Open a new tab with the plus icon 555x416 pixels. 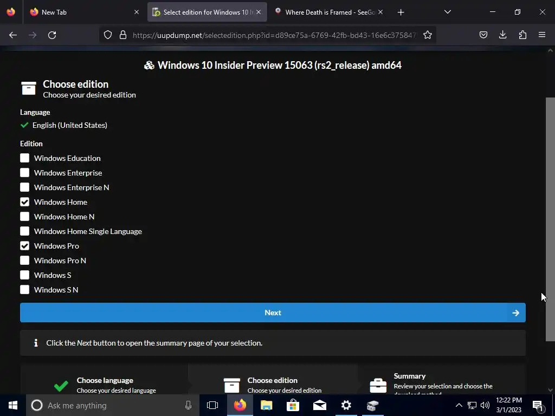401,12
